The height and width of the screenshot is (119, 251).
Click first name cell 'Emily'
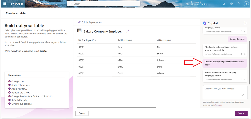120,67
